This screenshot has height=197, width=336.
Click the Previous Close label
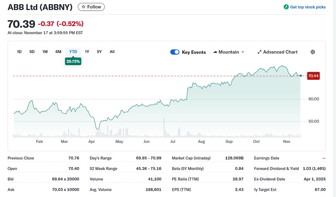click(x=21, y=158)
